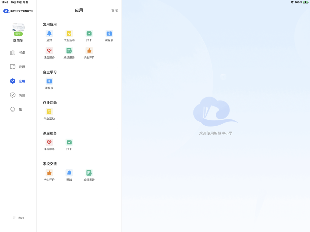Click the 学生 role badge
Image resolution: width=310 pixels, height=232 pixels.
pyautogui.click(x=18, y=34)
